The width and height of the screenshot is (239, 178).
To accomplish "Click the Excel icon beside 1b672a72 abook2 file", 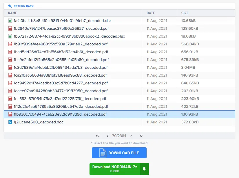I will 10,36.
